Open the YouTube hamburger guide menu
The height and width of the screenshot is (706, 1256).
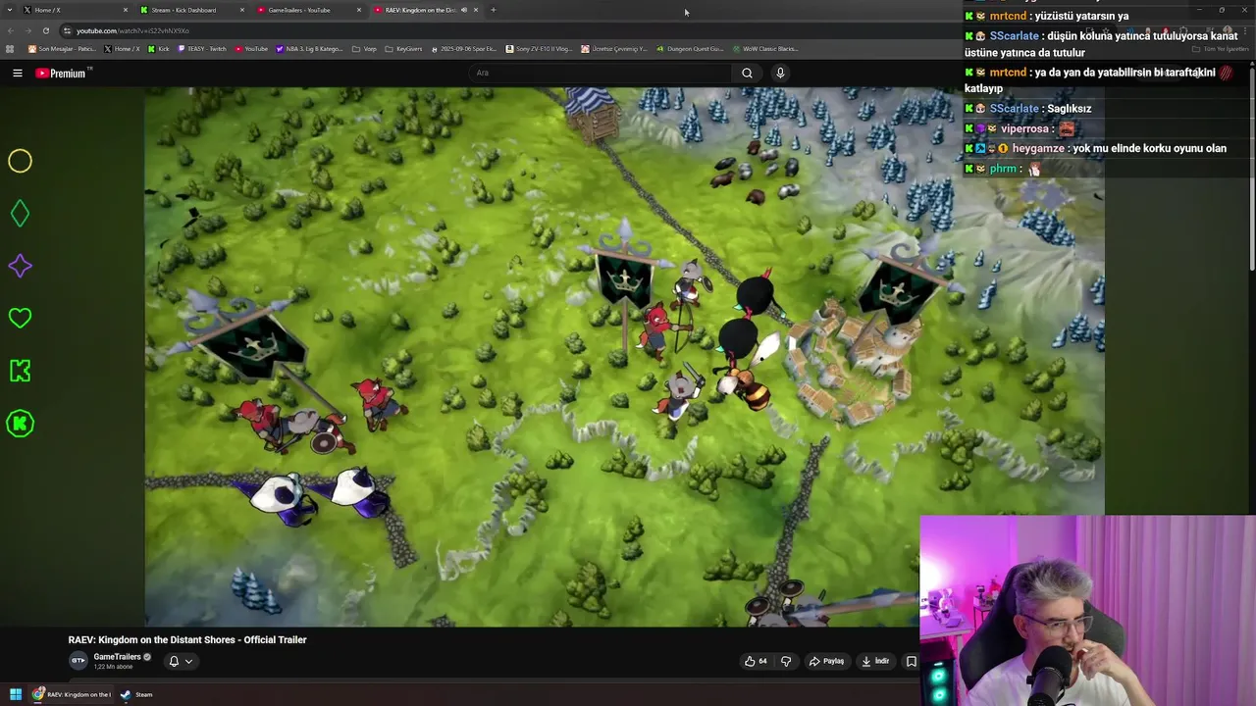[x=17, y=73]
